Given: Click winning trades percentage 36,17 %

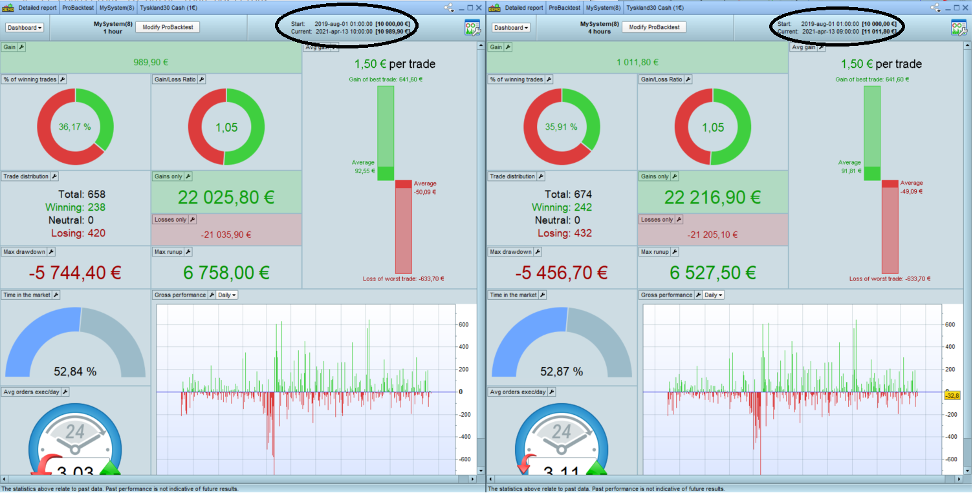Looking at the screenshot, I should click(x=75, y=127).
